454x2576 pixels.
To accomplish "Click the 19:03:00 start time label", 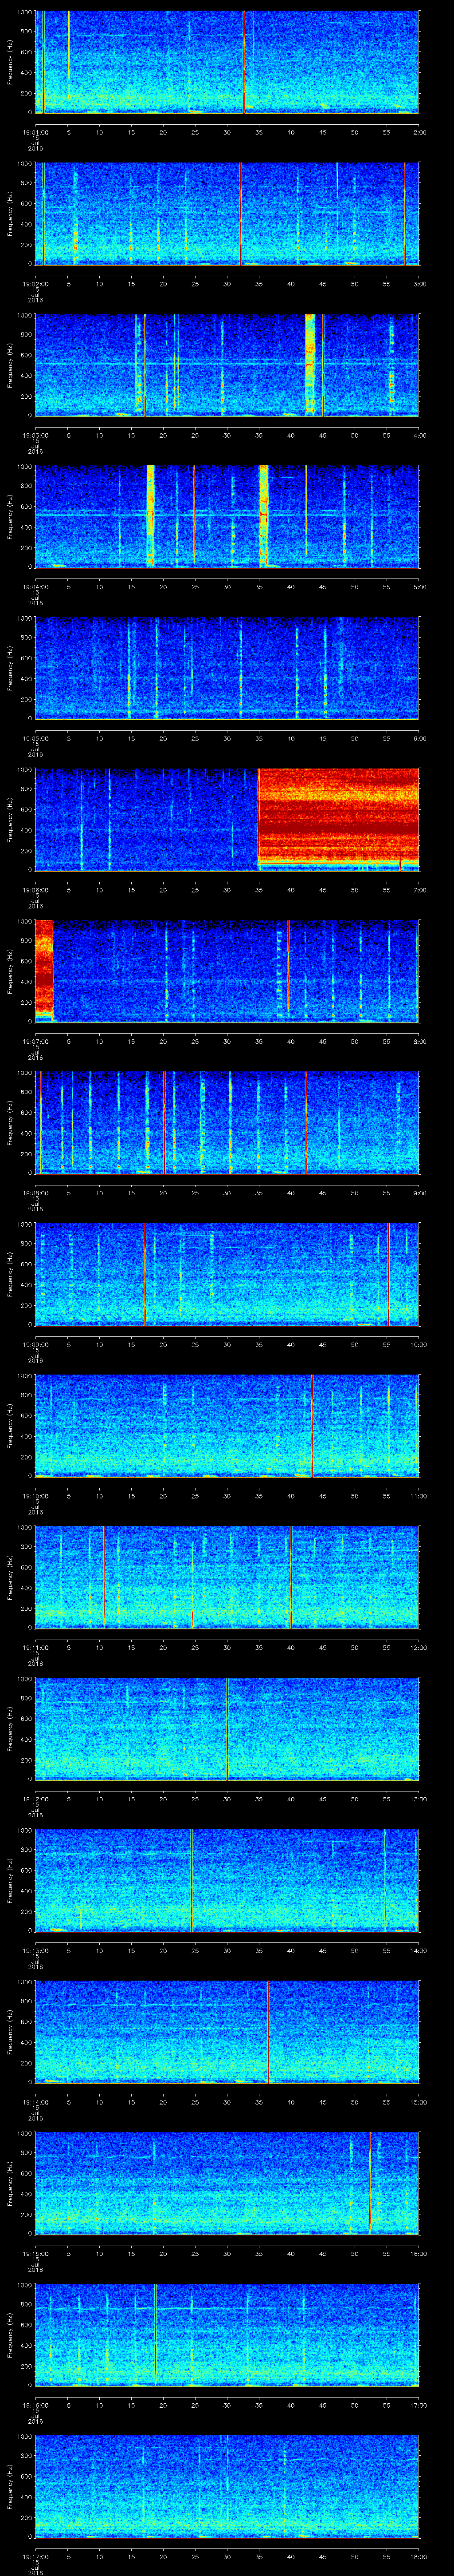I will click(35, 435).
